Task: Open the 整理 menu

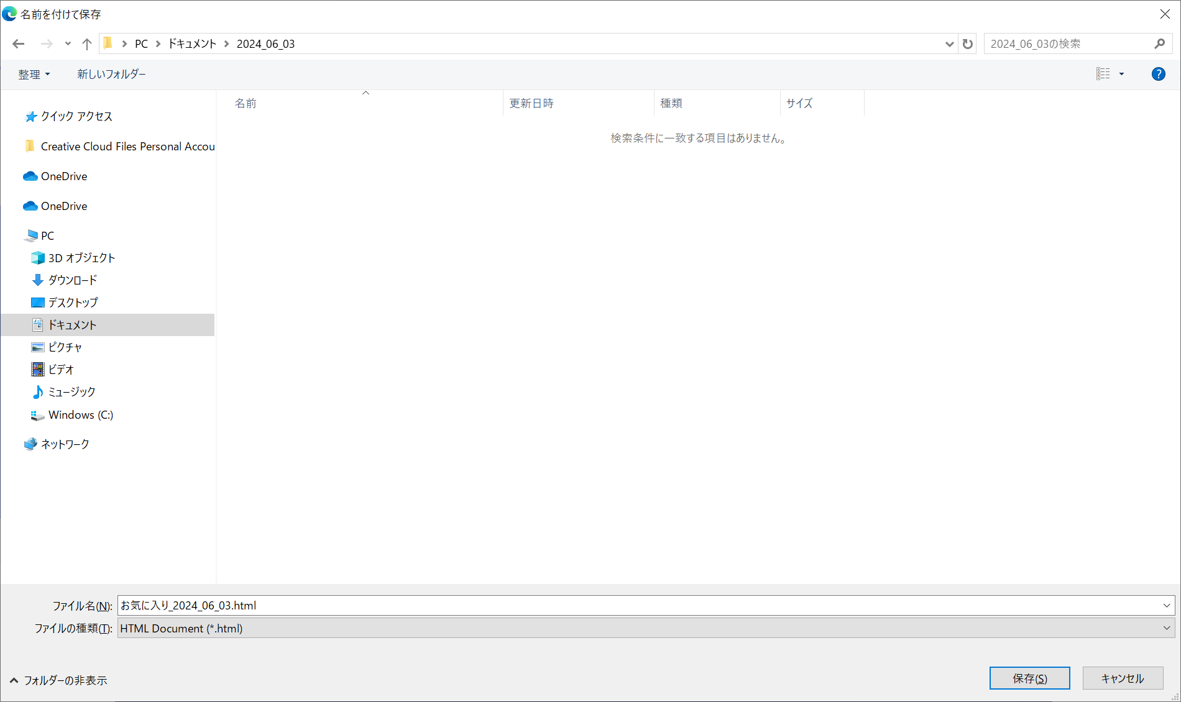Action: point(34,75)
